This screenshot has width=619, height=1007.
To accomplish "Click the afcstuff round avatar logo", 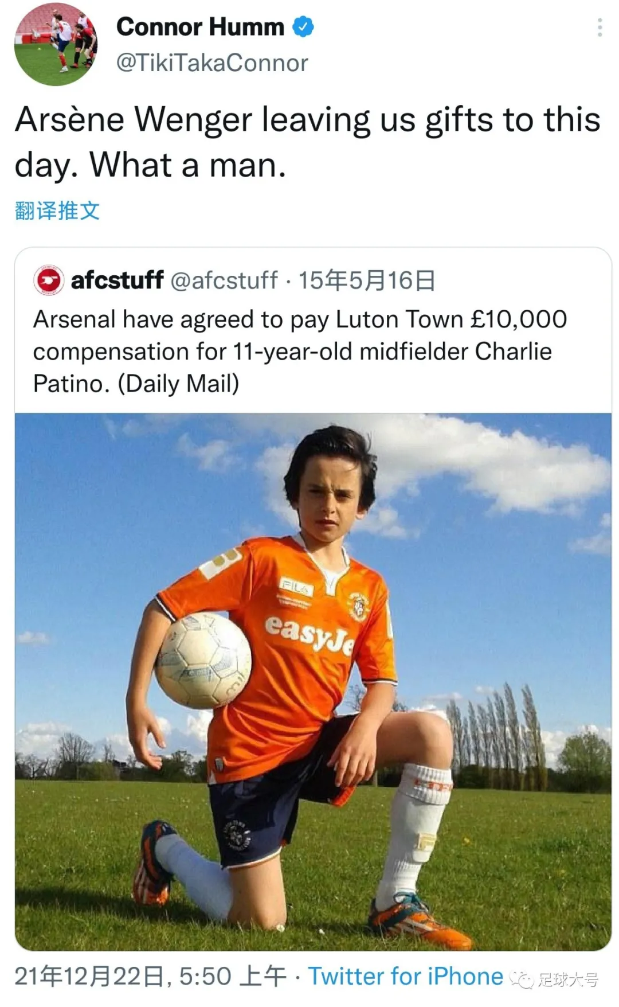I will (x=49, y=281).
